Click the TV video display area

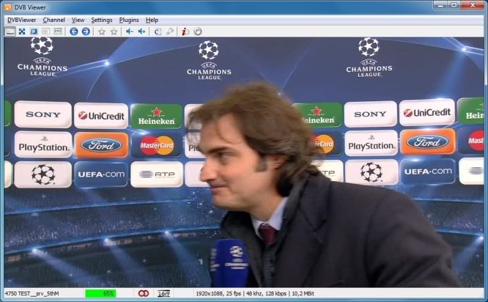click(244, 162)
